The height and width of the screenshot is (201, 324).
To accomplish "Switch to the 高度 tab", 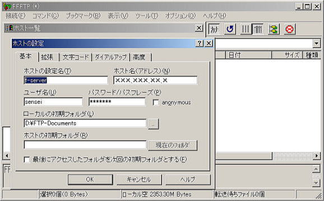I will 141,57.
